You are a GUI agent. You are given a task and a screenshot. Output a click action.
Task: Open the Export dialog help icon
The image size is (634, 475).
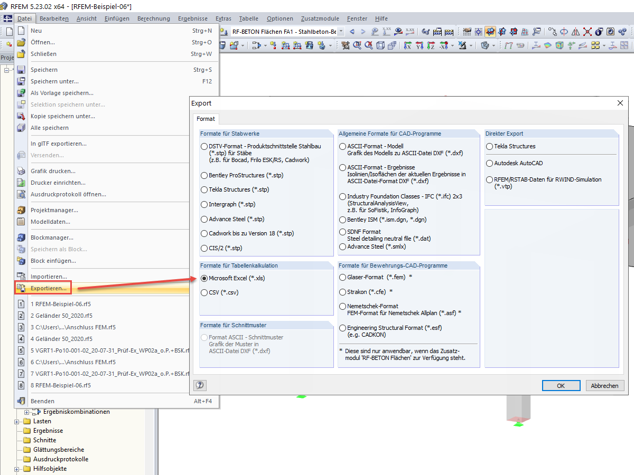point(199,385)
